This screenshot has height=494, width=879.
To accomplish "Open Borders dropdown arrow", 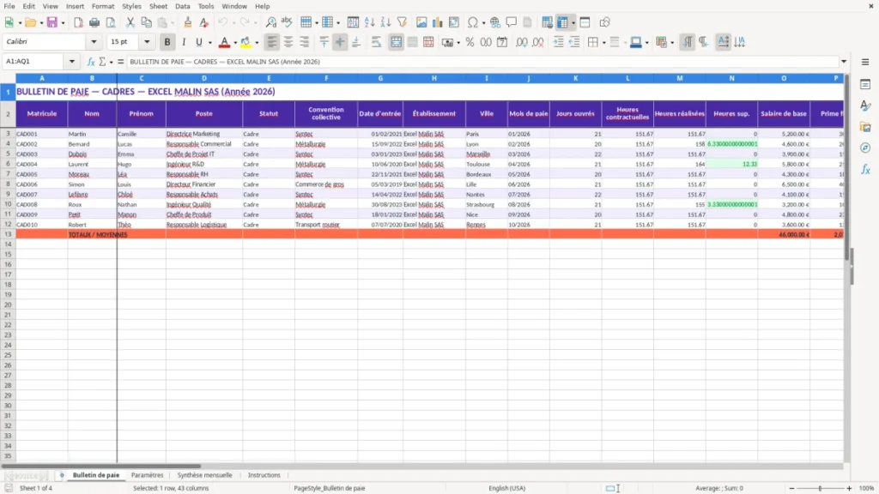I will click(x=603, y=43).
